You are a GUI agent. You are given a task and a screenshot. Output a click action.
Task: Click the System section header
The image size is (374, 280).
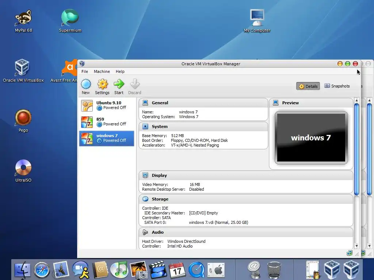[x=203, y=127]
